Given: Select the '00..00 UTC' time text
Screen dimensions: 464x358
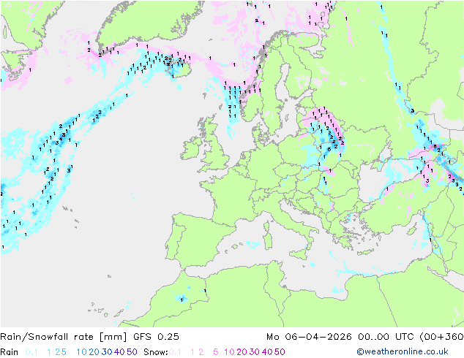Looking at the screenshot, I should 386,337.
